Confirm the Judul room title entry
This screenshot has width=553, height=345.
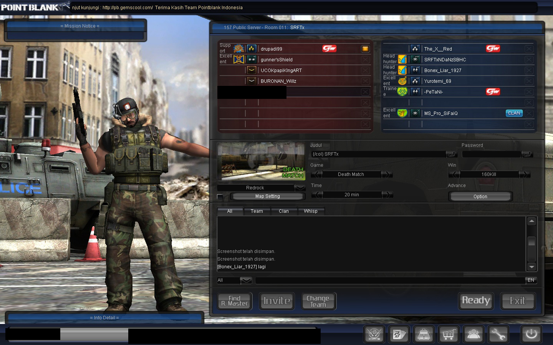click(452, 154)
